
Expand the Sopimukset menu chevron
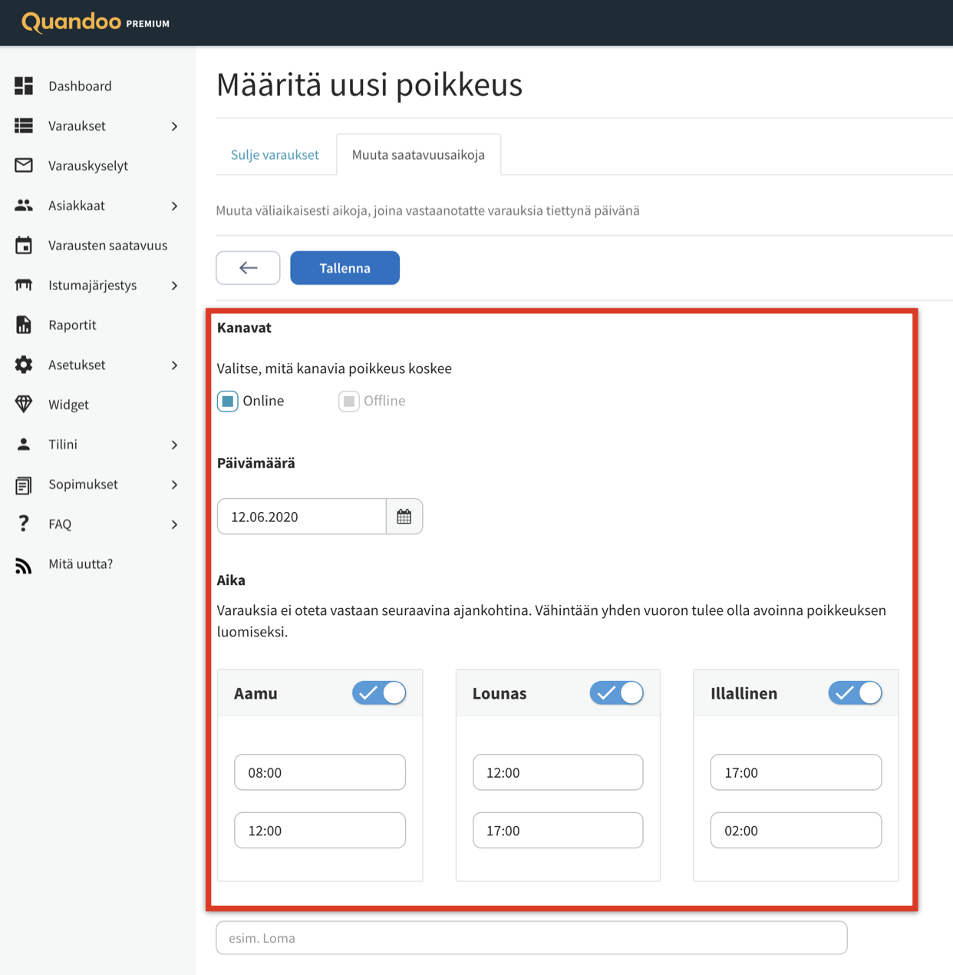174,484
